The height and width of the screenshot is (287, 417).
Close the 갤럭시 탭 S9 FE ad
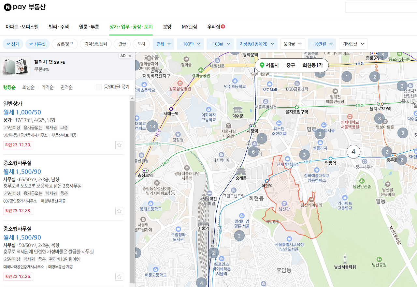pyautogui.click(x=130, y=56)
